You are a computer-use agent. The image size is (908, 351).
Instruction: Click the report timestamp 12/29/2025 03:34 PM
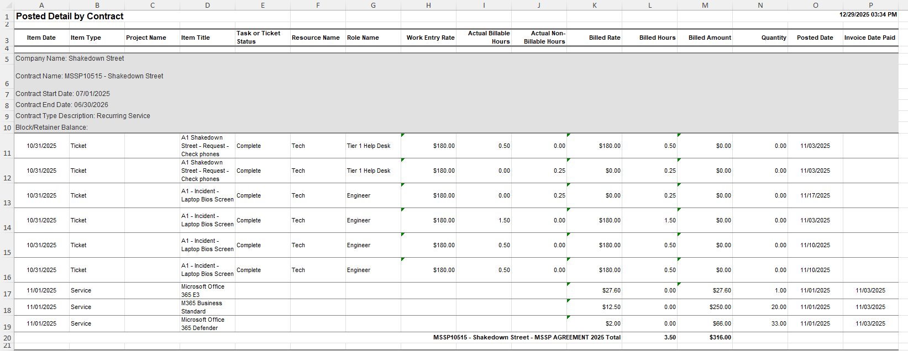point(868,14)
